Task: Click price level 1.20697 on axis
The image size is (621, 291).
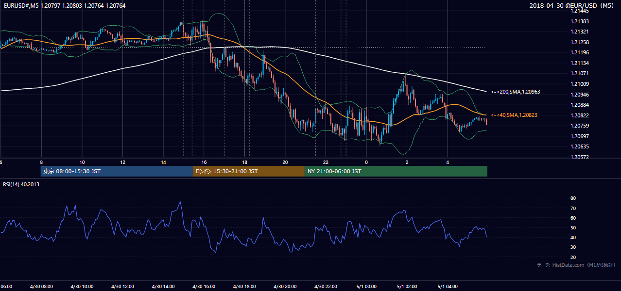Action: point(581,136)
